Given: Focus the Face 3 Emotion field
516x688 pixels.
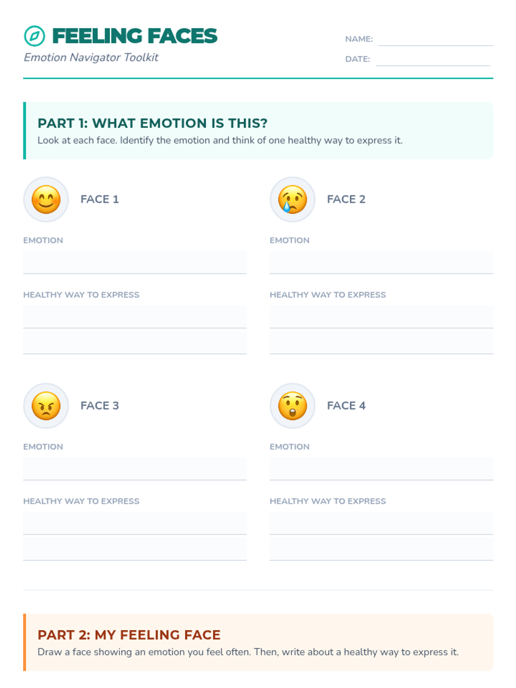Looking at the screenshot, I should [x=135, y=469].
